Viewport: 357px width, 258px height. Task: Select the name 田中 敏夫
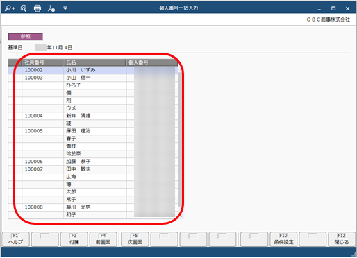tap(78, 169)
